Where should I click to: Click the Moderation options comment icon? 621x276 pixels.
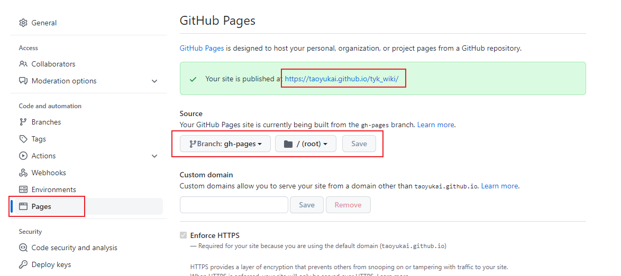[23, 81]
